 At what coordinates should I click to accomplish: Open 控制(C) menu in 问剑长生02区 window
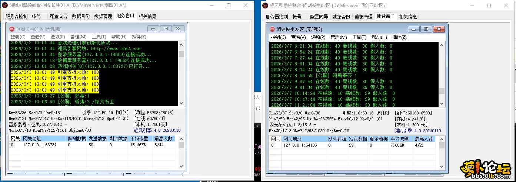tap(278, 37)
